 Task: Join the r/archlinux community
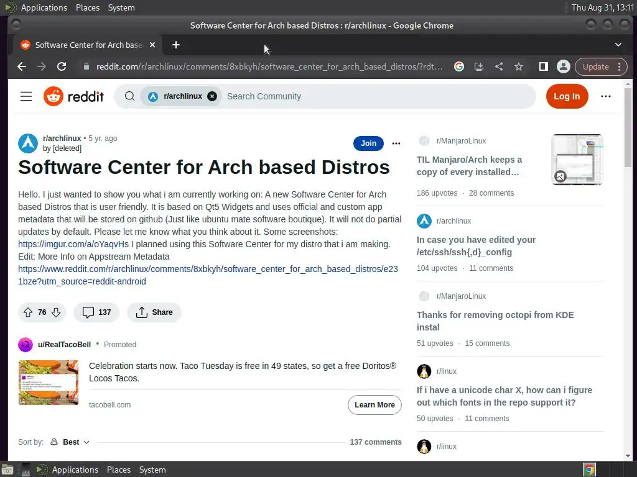(x=368, y=143)
